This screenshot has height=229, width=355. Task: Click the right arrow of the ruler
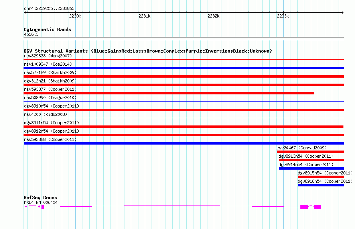tap(342, 13)
